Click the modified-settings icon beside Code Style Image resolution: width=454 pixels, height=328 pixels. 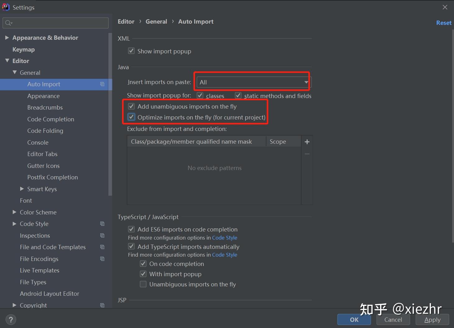[x=102, y=223]
